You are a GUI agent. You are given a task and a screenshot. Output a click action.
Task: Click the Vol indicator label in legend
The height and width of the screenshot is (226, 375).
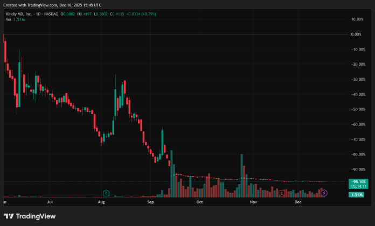(9, 19)
